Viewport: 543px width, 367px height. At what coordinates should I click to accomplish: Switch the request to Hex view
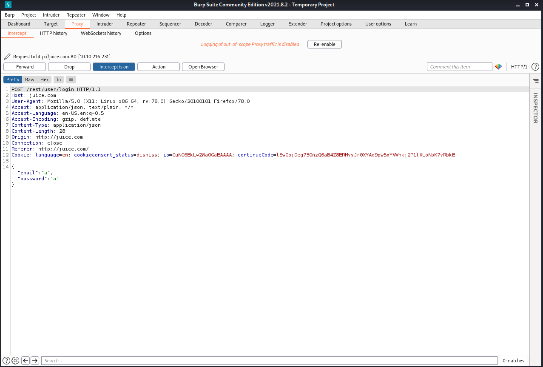click(45, 80)
